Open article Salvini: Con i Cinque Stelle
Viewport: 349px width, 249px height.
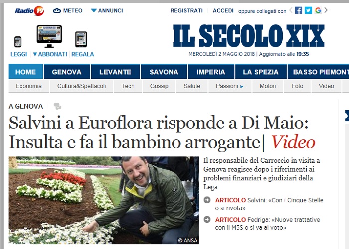269,204
